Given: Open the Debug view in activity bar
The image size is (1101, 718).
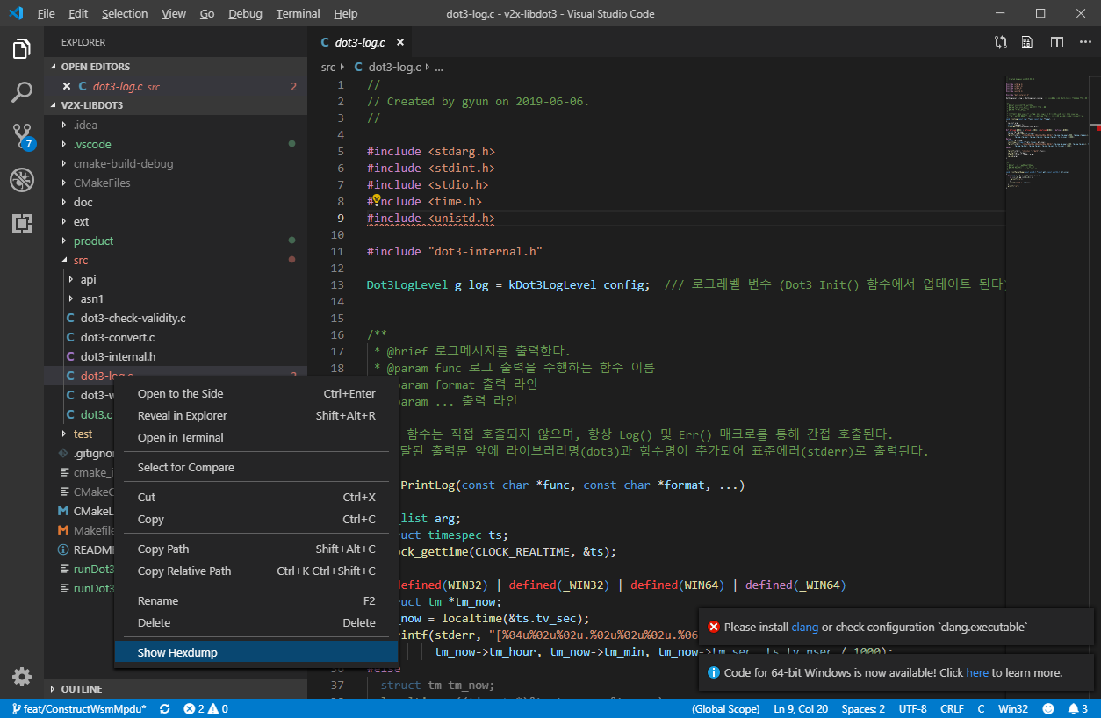Looking at the screenshot, I should point(22,180).
